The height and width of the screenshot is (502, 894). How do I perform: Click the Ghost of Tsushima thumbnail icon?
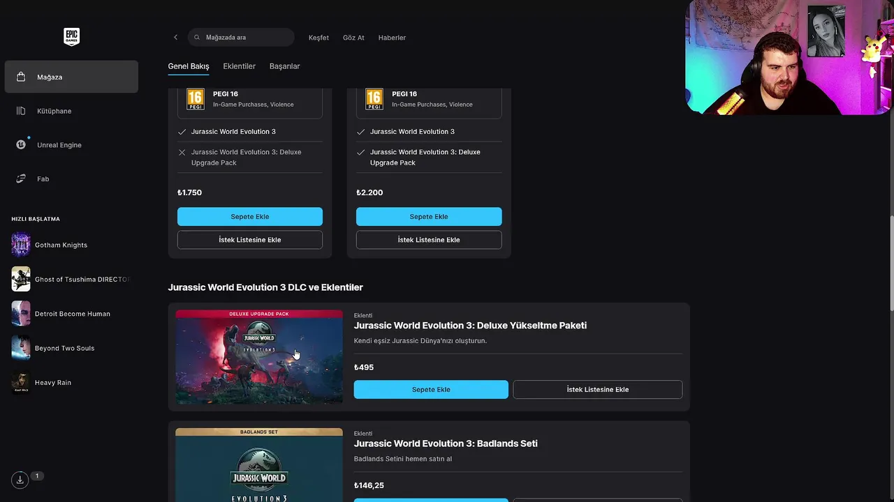pyautogui.click(x=21, y=279)
